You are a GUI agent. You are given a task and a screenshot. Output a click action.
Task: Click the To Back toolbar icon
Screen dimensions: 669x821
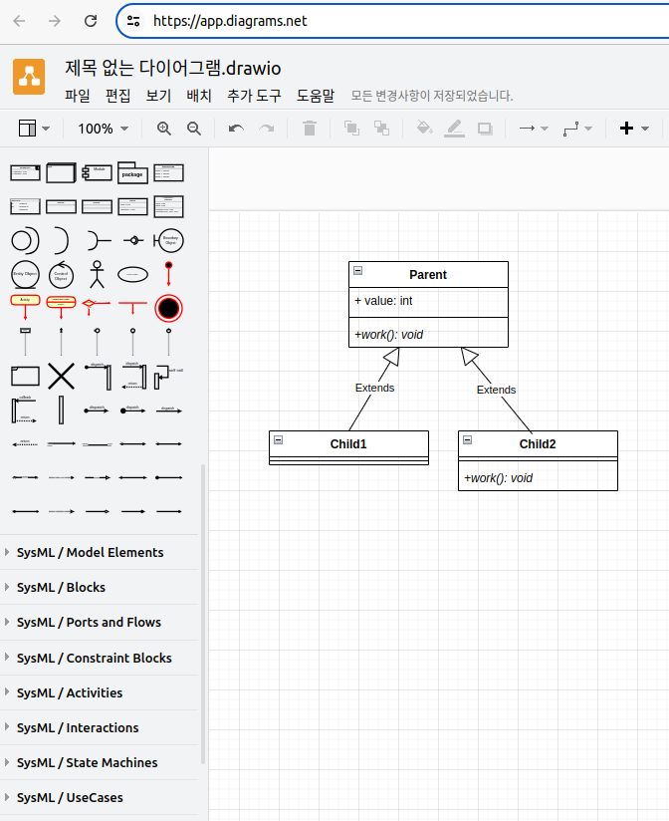click(x=382, y=128)
